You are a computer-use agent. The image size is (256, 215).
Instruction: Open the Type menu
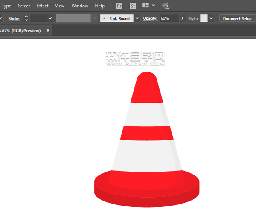point(6,6)
